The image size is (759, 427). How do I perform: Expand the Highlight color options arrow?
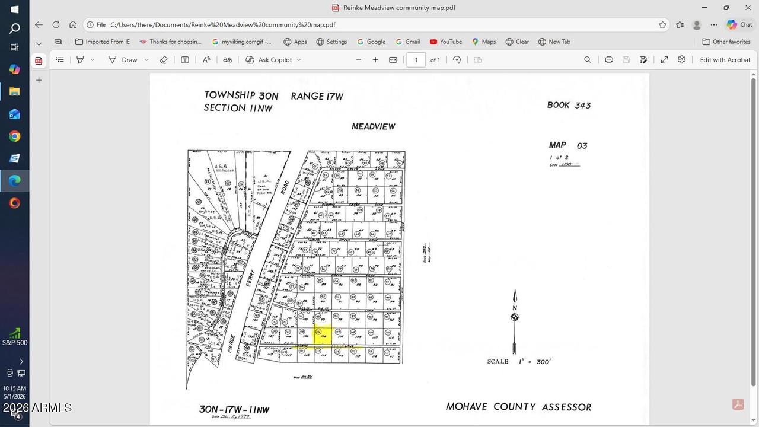coord(93,60)
